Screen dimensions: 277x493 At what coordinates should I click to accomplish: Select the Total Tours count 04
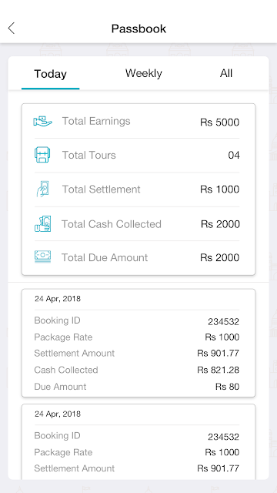tap(234, 155)
